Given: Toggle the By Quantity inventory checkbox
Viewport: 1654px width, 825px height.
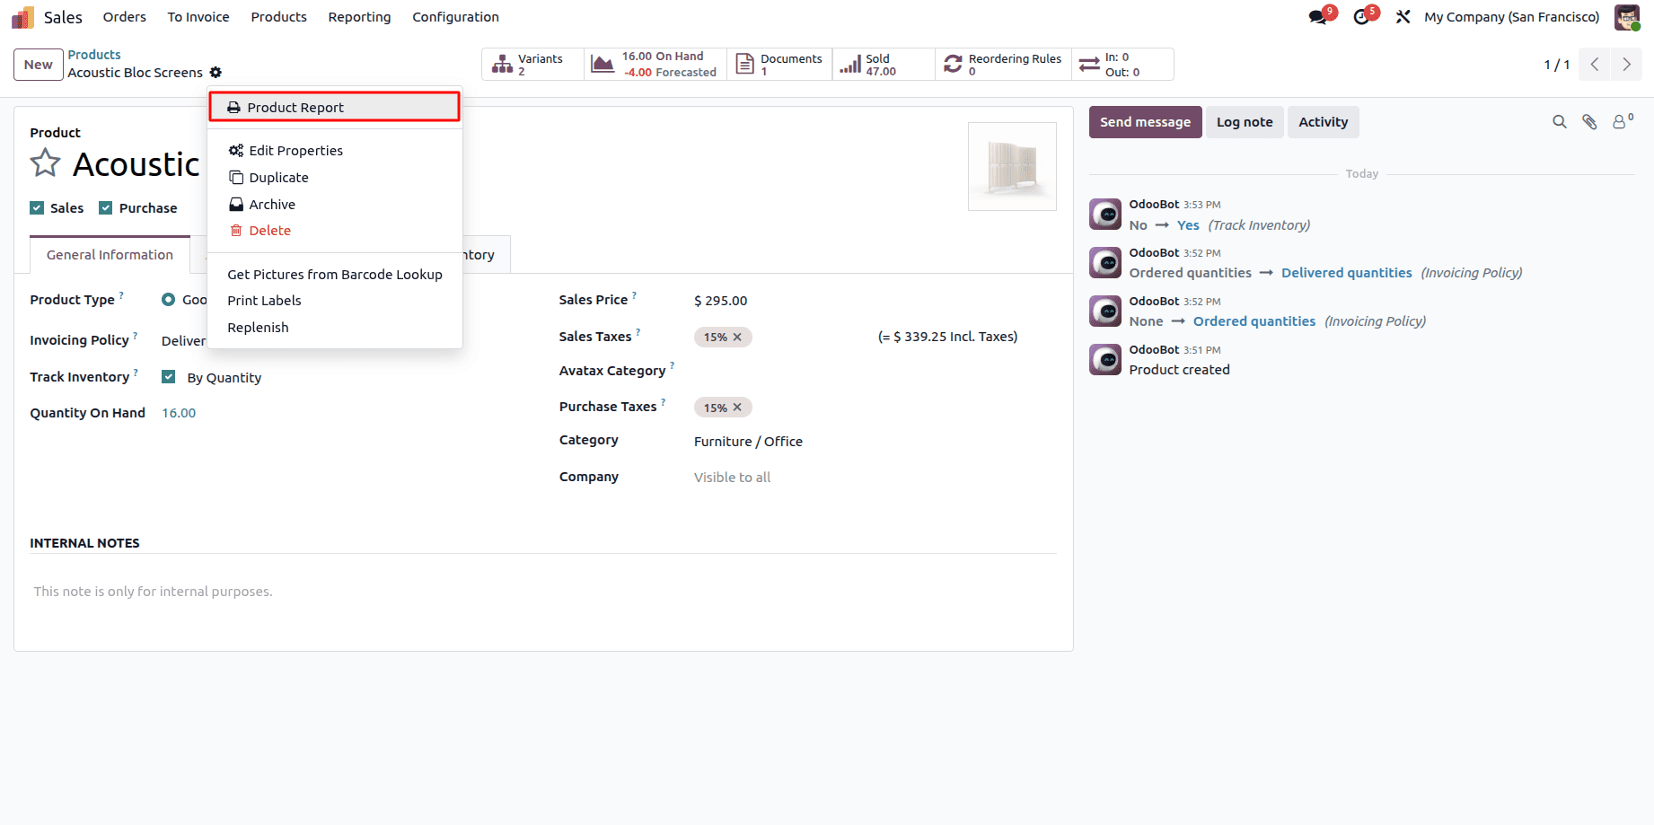Looking at the screenshot, I should click(168, 376).
